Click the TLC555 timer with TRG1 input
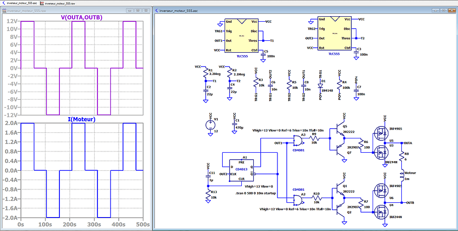458x231 pixels. click(241, 36)
